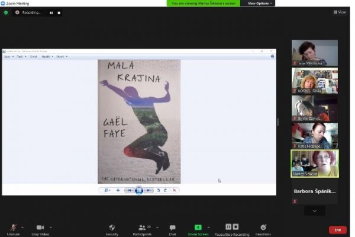Viewport: 355px width, 237px height.
Task: Open the View Options dropdown
Action: click(260, 4)
